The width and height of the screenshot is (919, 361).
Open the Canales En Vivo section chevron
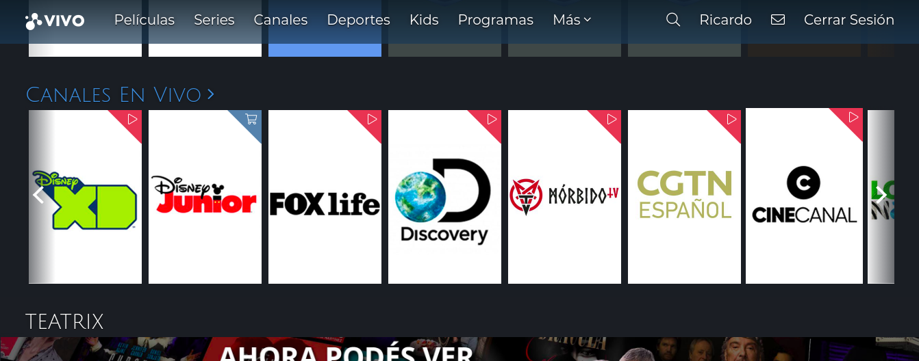click(210, 94)
